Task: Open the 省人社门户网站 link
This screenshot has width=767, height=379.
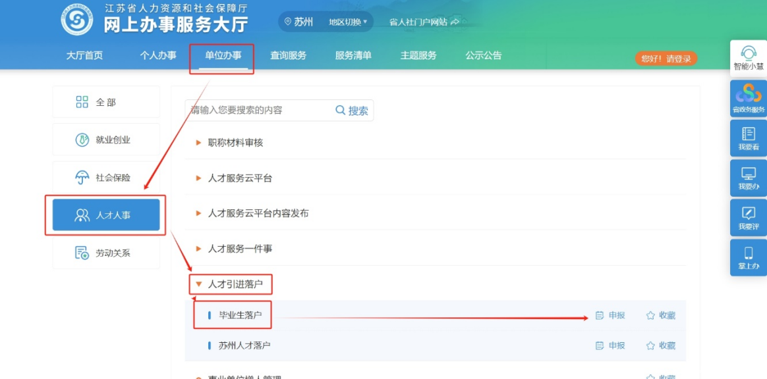Action: point(424,22)
